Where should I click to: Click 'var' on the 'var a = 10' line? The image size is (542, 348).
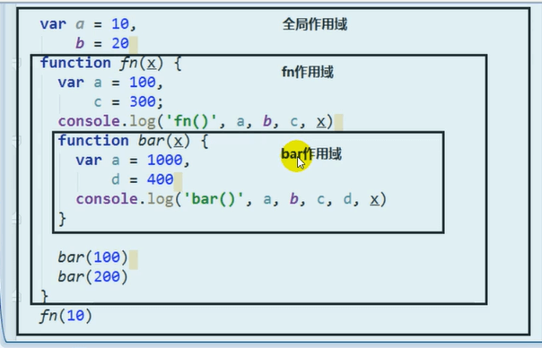click(x=53, y=24)
